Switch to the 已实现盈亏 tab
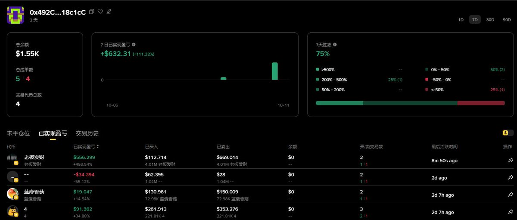517x220 pixels. (x=53, y=133)
